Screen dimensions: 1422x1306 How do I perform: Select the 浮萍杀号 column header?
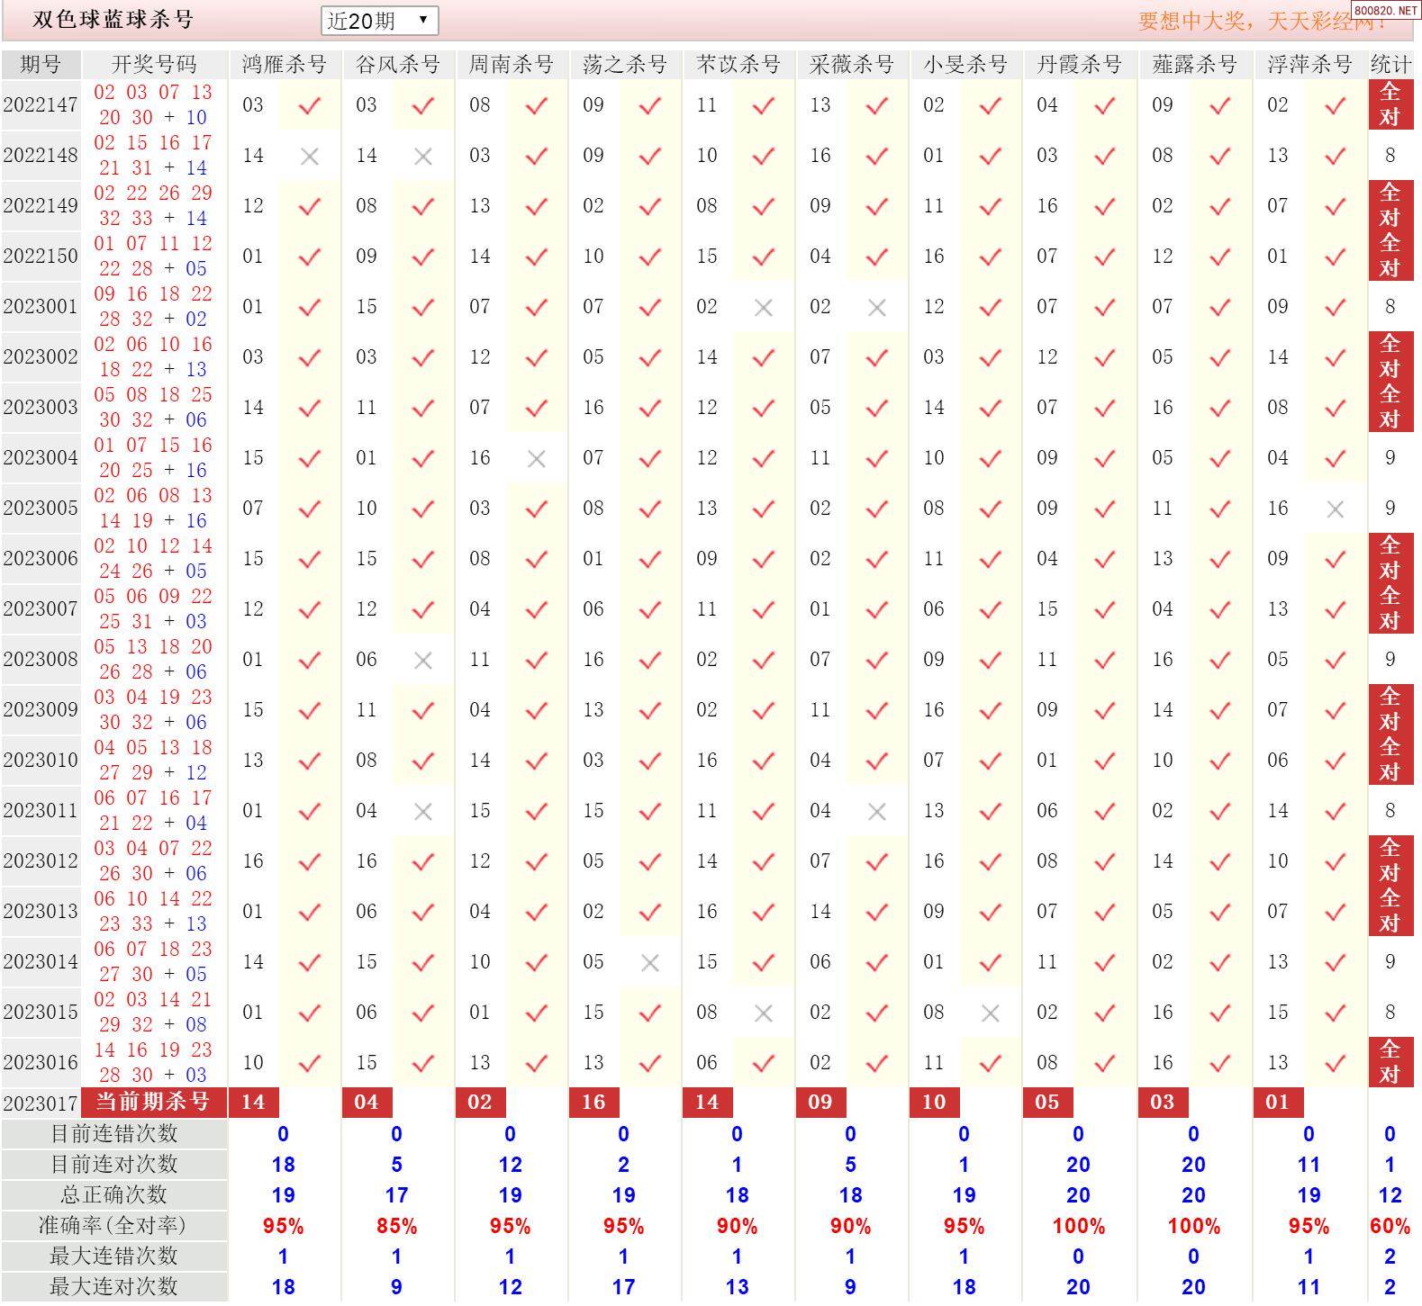(x=1309, y=64)
